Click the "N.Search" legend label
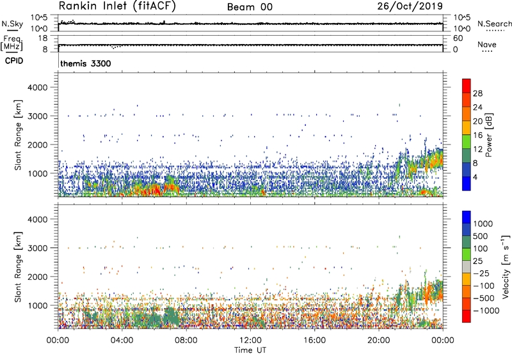The image size is (512, 354). 494,24
